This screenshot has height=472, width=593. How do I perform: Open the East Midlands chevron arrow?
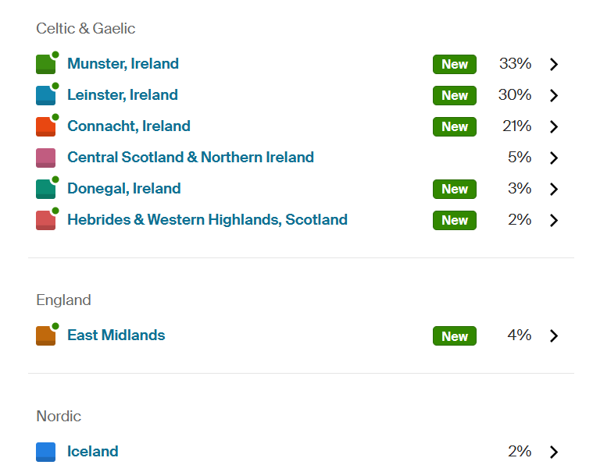click(x=554, y=335)
